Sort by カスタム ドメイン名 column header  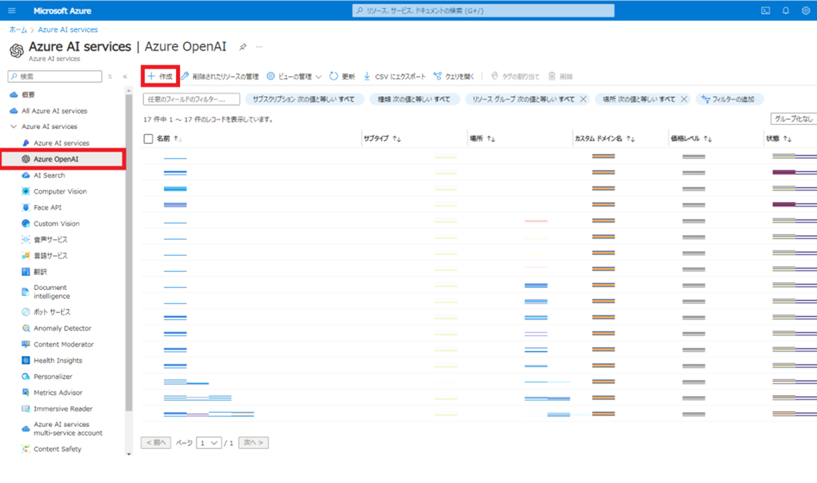pyautogui.click(x=605, y=139)
